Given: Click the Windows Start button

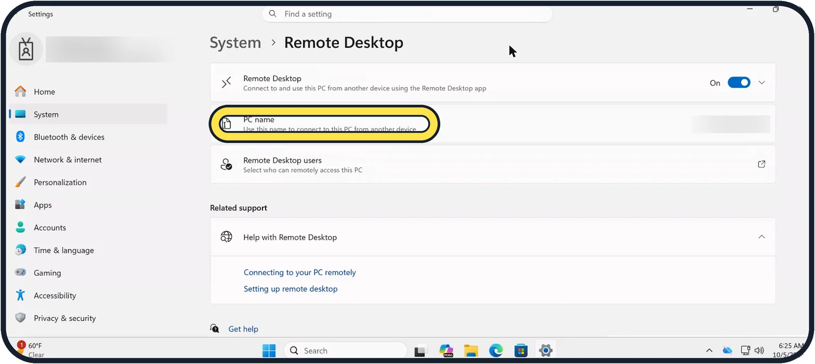Looking at the screenshot, I should click(269, 351).
